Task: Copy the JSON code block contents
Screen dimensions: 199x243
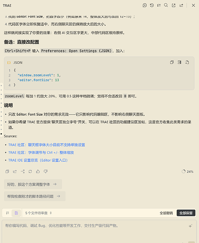Action: pos(172,62)
